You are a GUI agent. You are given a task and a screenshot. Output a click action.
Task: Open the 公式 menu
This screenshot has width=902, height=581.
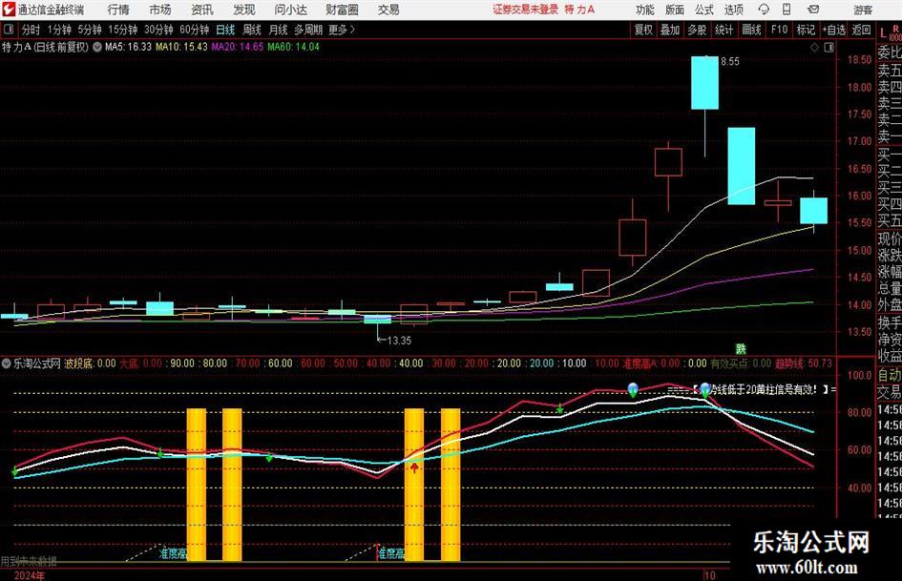point(704,10)
